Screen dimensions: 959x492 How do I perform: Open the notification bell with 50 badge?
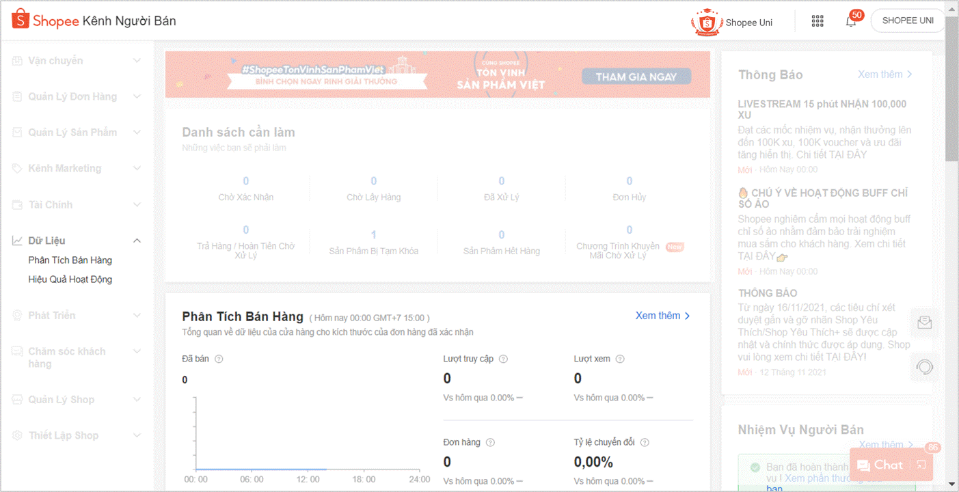click(851, 21)
